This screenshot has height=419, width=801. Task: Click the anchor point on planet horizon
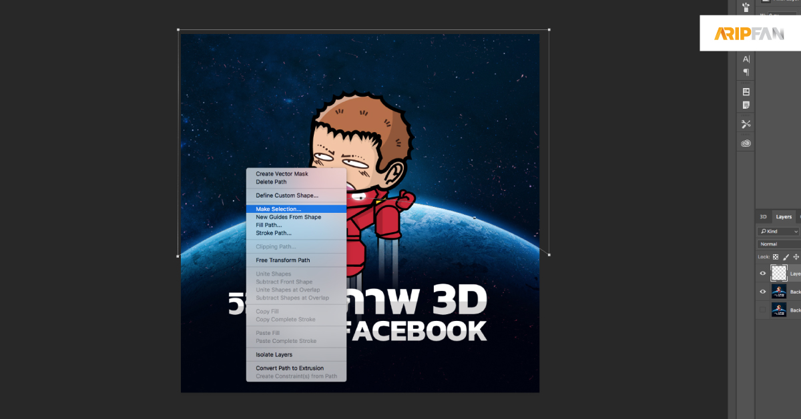coord(475,218)
